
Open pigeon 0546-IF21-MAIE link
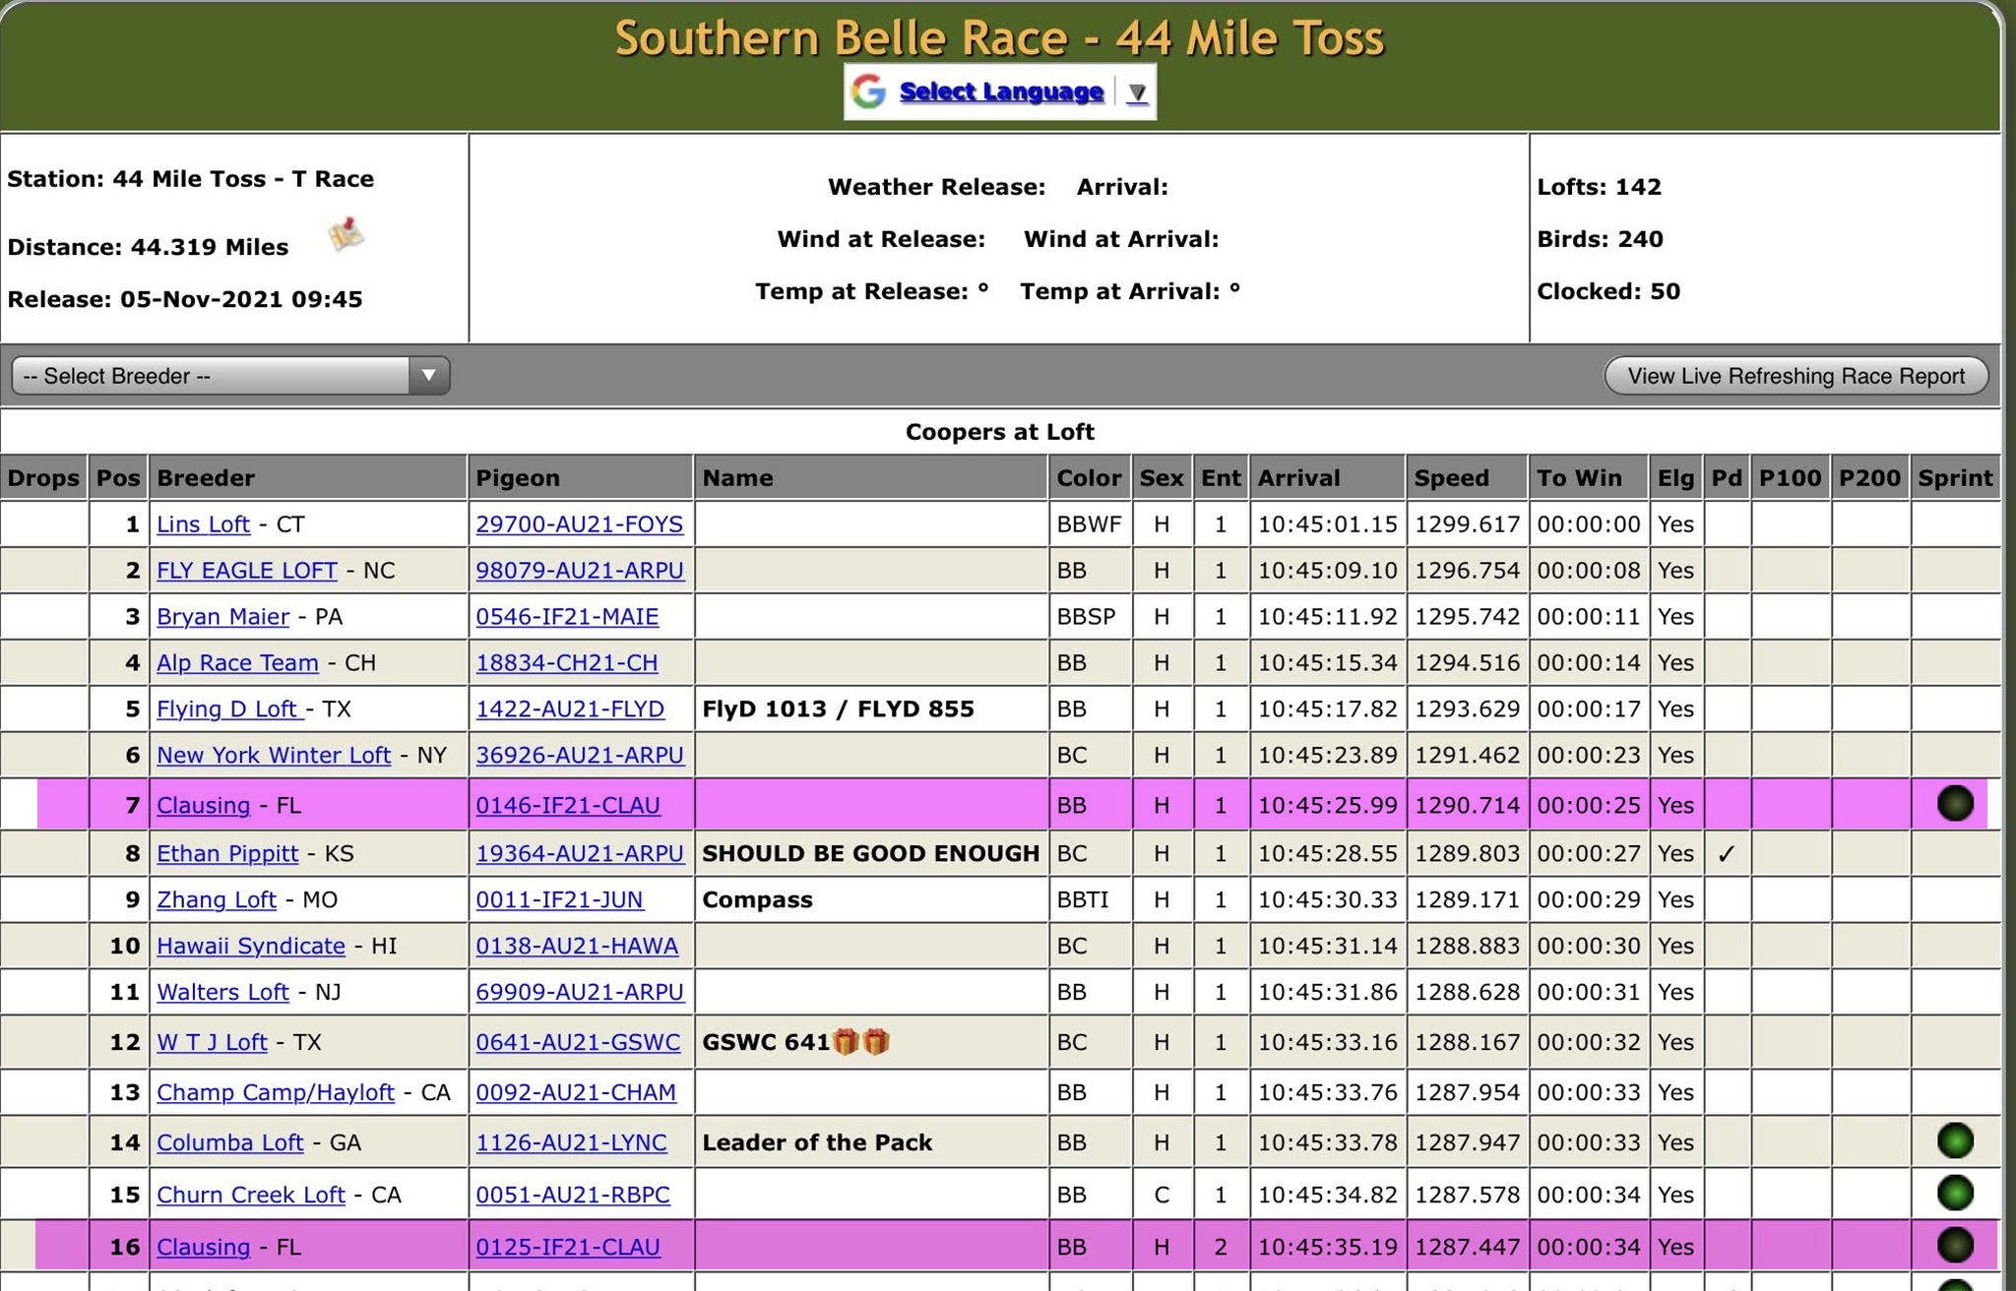point(567,617)
